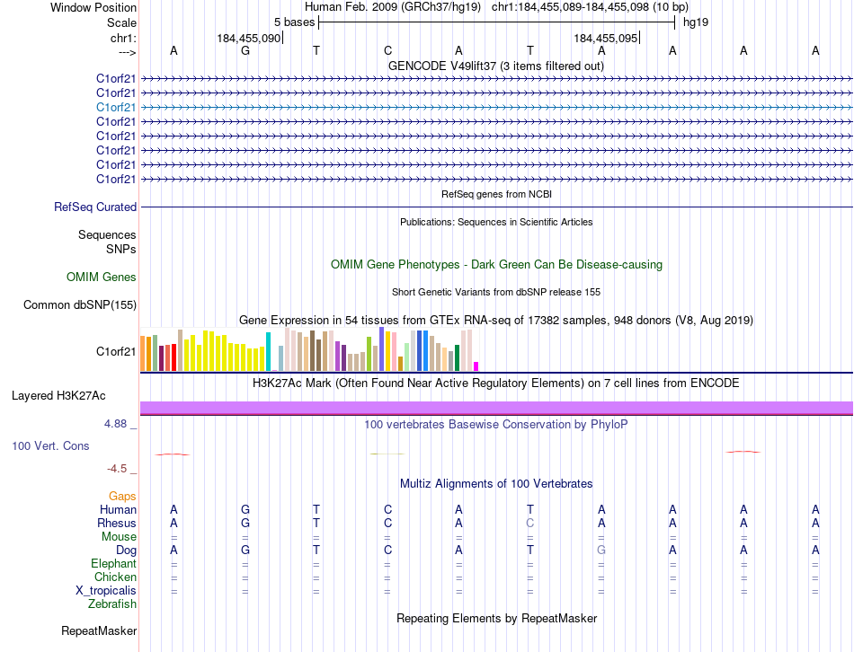Click the RefSeq Curated intron line
The height and width of the screenshot is (652, 854).
coord(496,207)
